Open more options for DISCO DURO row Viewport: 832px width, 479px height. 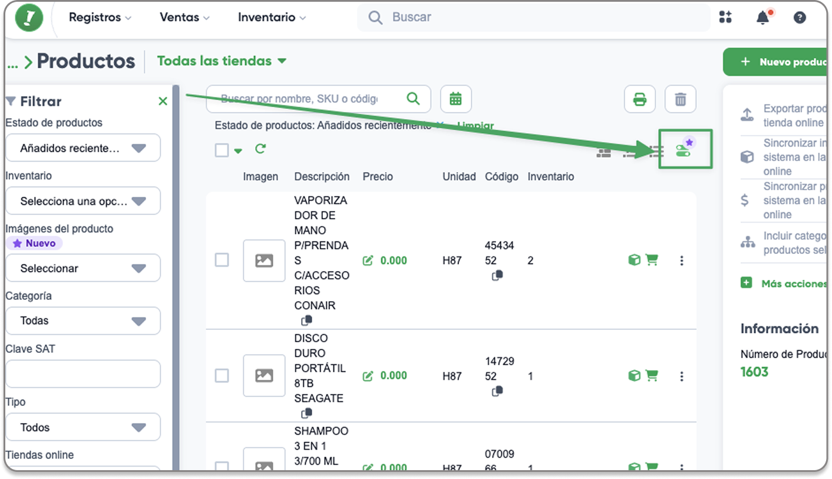click(682, 376)
